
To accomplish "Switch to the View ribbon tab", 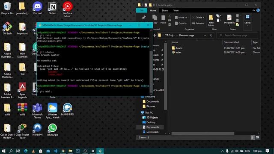I will click(x=176, y=10).
